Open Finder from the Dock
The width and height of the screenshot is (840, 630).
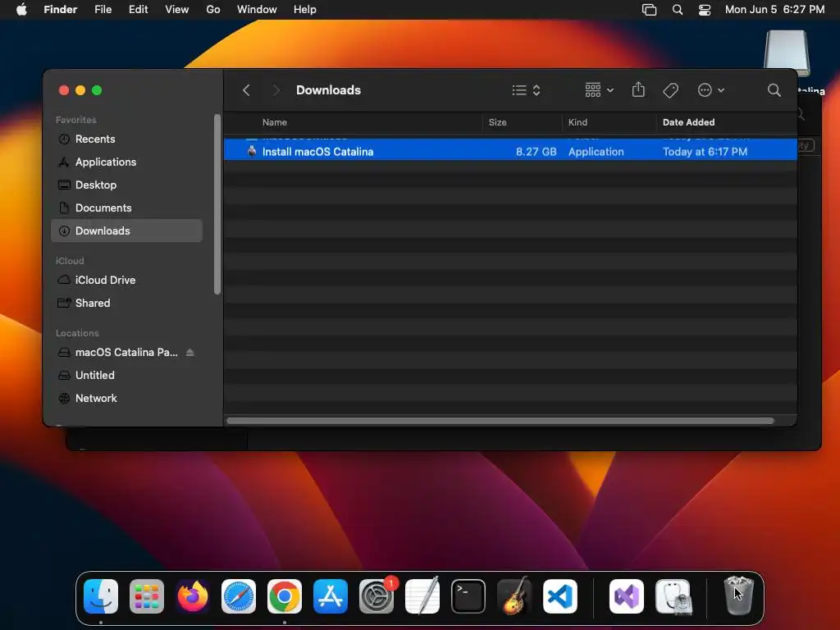click(x=101, y=596)
